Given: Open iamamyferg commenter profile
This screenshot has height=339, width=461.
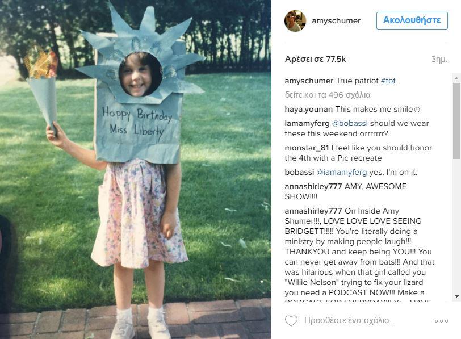Looking at the screenshot, I should click(307, 123).
